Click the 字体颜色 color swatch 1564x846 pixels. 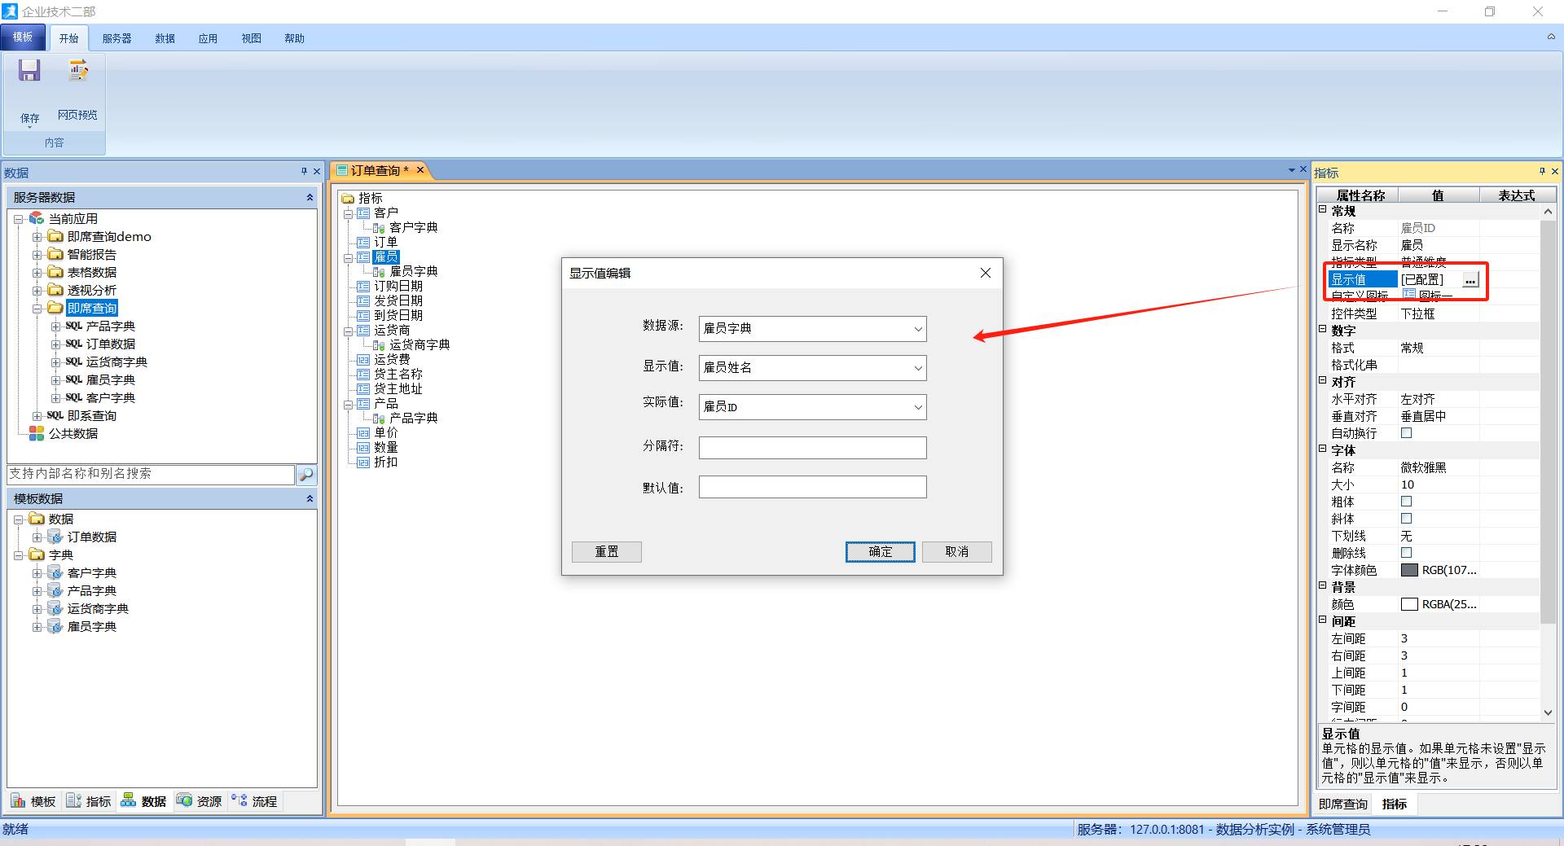[x=1409, y=570]
